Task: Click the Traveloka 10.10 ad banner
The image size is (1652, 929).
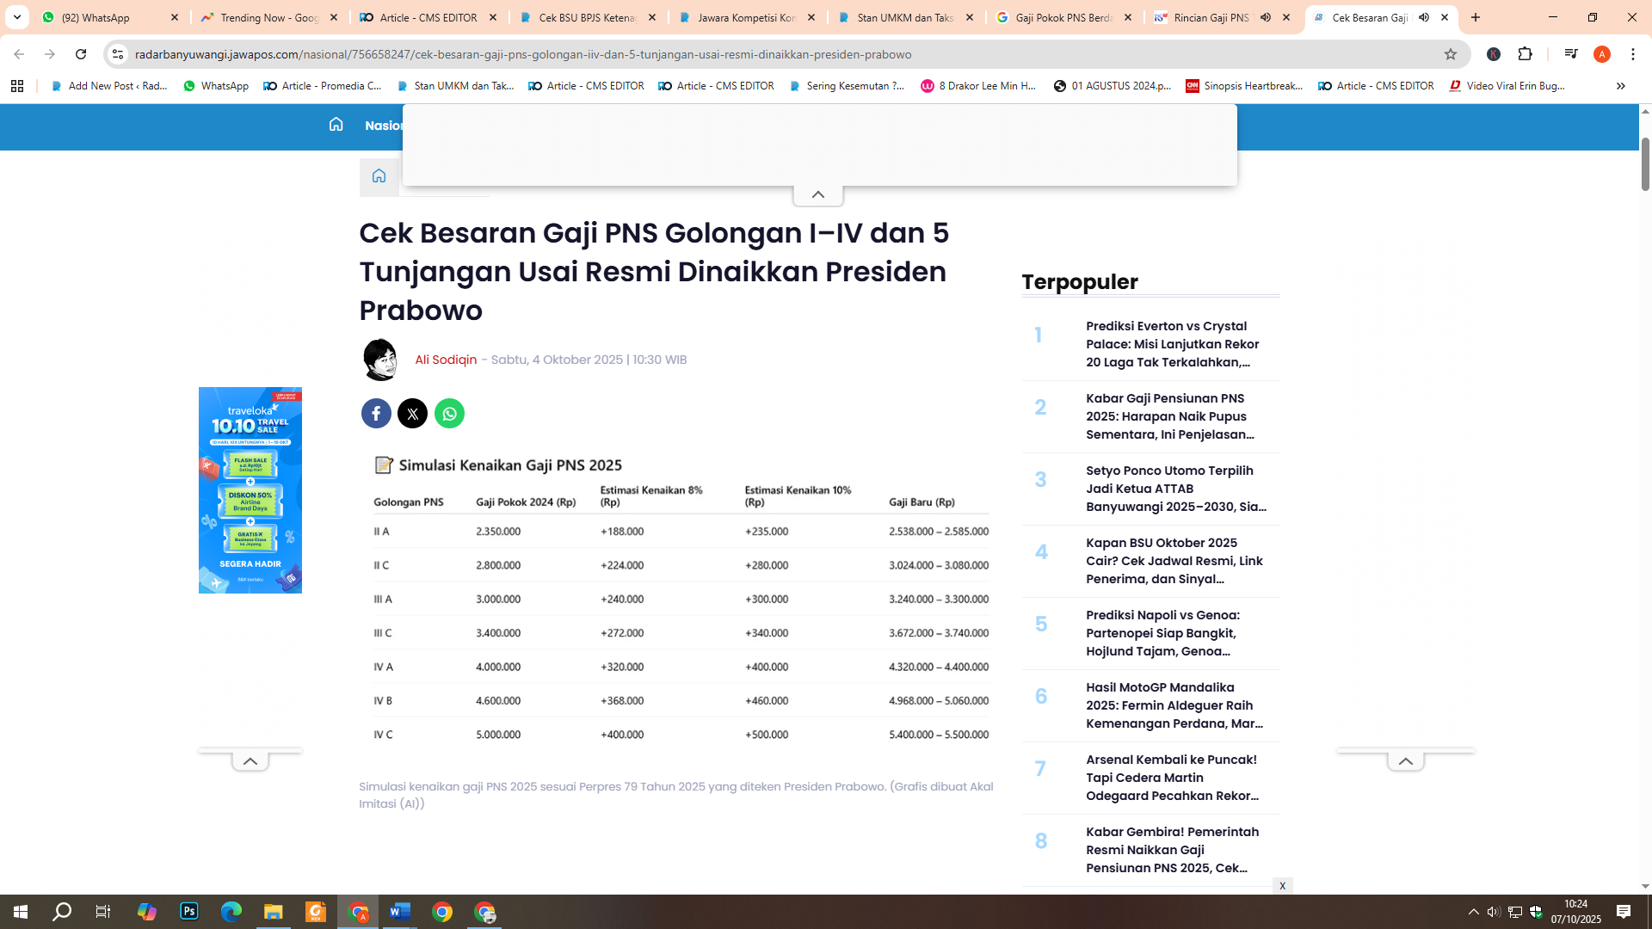Action: [250, 490]
